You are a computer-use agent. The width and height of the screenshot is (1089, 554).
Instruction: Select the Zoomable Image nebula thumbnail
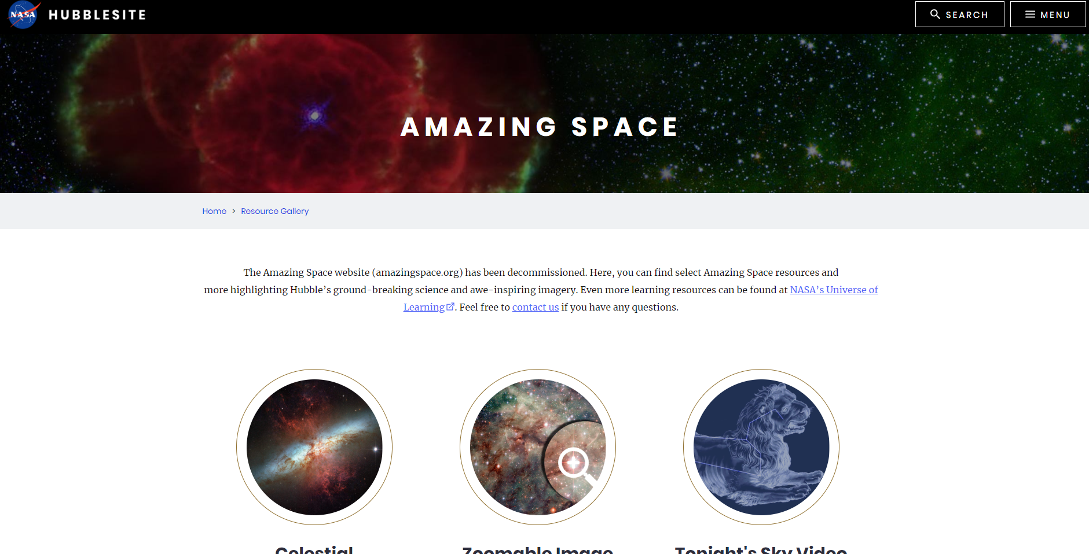click(538, 447)
